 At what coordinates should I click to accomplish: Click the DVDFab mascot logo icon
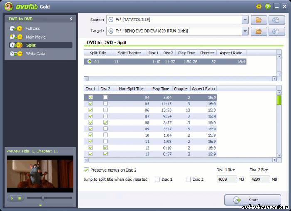coord(9,7)
